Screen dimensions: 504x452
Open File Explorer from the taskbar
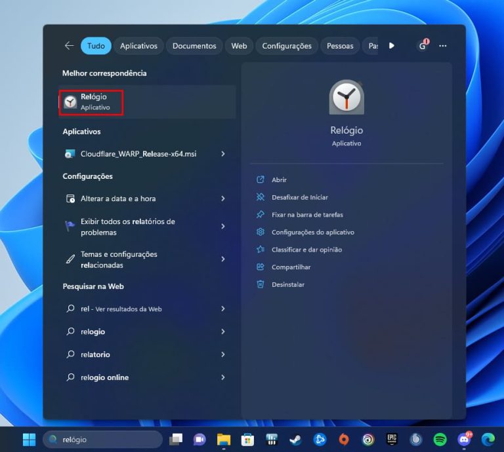pos(224,440)
